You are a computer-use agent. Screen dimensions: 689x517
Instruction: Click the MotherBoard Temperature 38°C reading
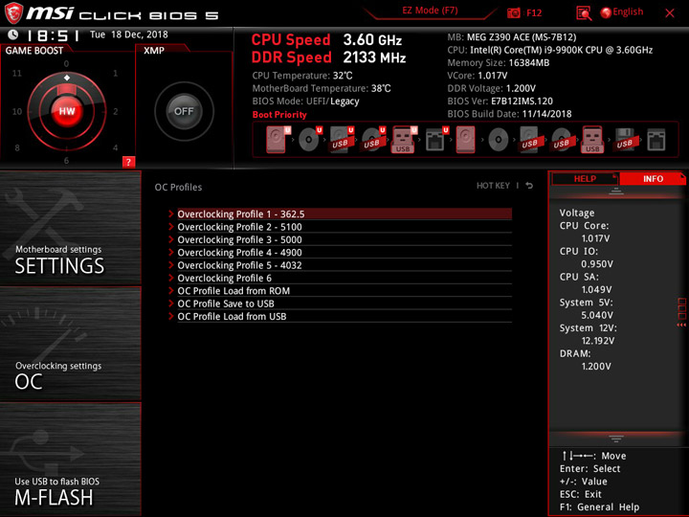point(322,88)
